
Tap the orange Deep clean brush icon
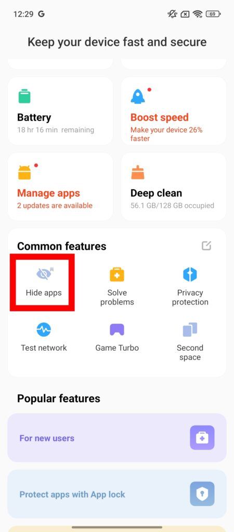(x=138, y=172)
